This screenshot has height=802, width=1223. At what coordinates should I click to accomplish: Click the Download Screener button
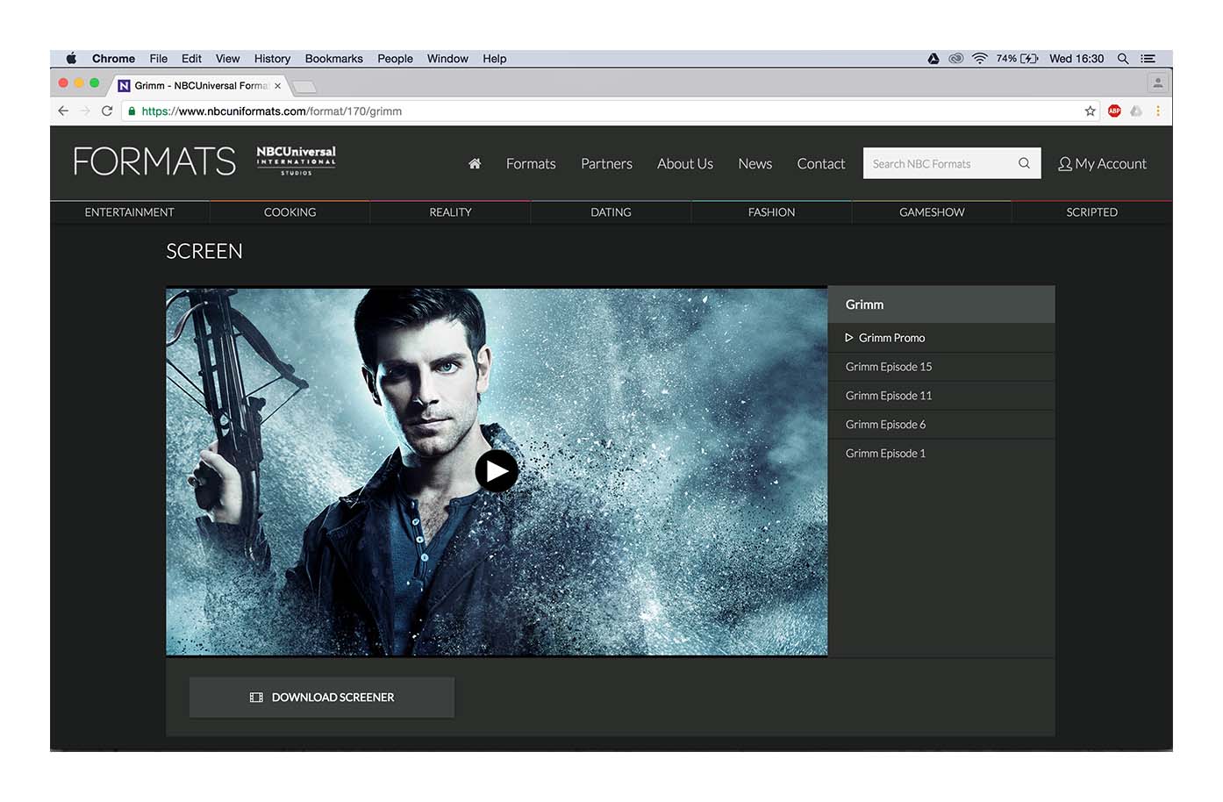click(x=322, y=698)
